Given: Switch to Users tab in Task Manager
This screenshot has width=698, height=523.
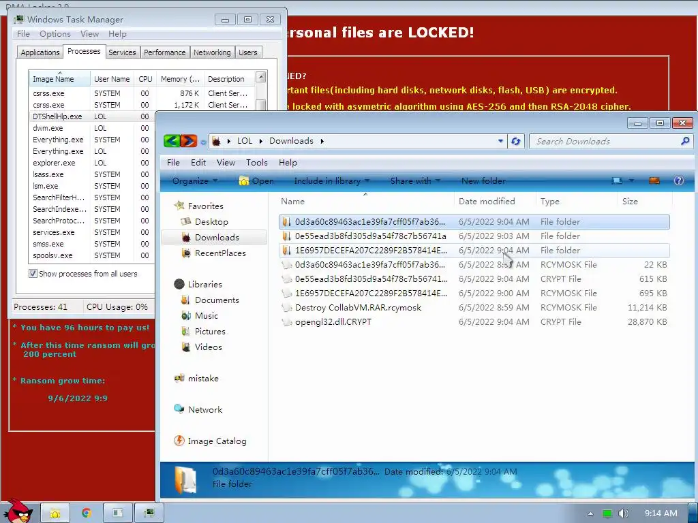Looking at the screenshot, I should tap(248, 52).
